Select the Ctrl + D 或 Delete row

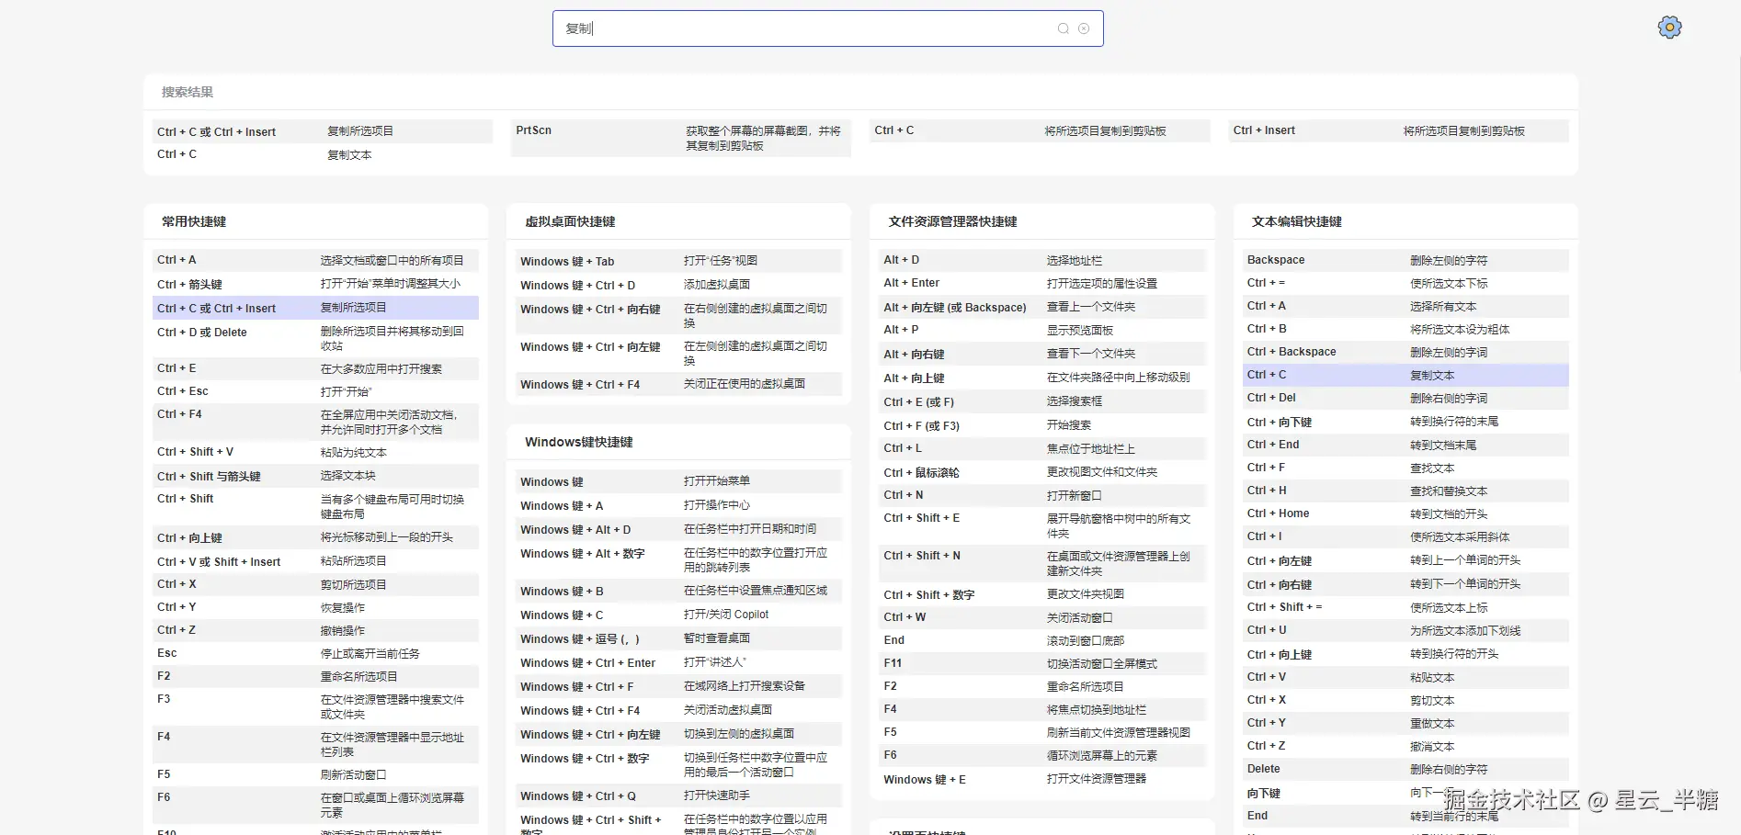click(x=315, y=338)
